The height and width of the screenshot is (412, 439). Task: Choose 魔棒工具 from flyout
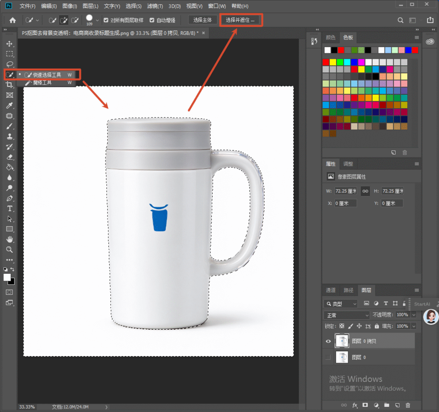[x=46, y=83]
